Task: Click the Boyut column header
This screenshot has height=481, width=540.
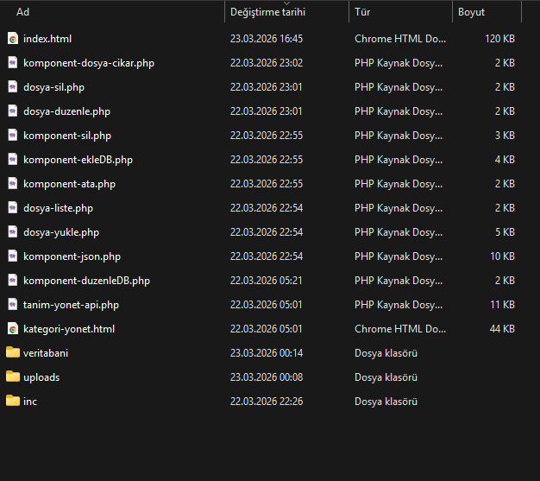Action: 471,12
